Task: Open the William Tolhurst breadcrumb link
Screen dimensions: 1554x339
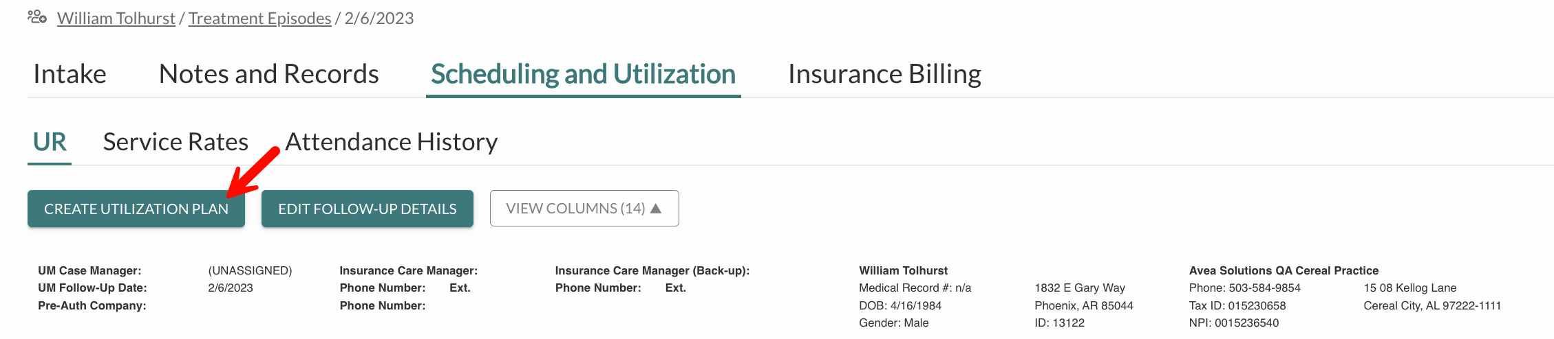Action: (x=116, y=19)
